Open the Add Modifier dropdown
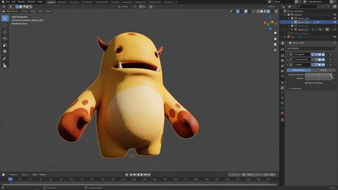 311,49
